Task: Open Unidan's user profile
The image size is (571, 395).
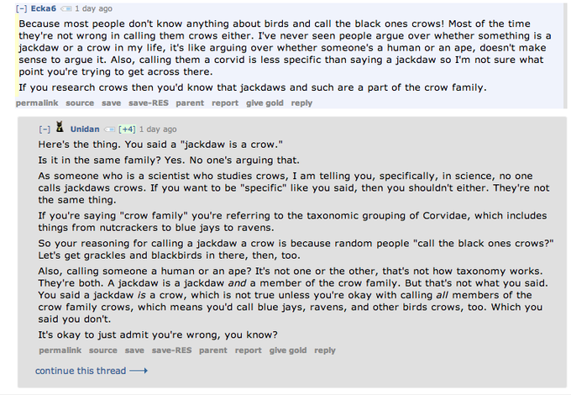Action: 84,129
